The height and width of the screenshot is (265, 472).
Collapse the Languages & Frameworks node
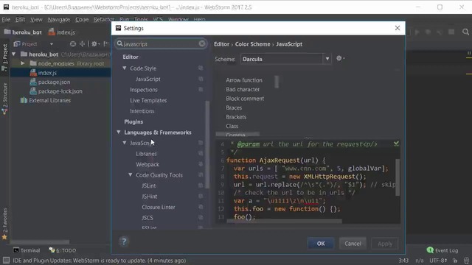[x=119, y=132]
